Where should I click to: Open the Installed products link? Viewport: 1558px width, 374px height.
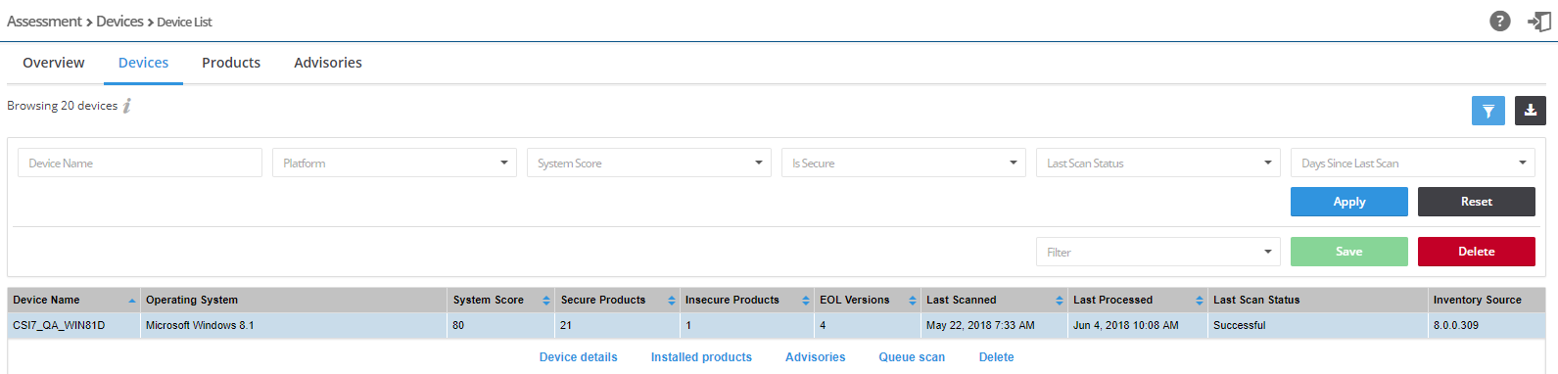(x=701, y=357)
